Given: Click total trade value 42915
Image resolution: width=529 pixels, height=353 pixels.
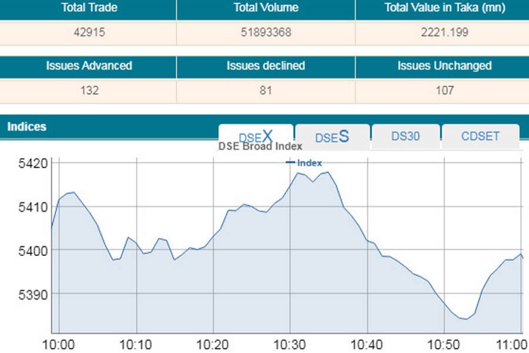Looking at the screenshot, I should (x=89, y=33).
